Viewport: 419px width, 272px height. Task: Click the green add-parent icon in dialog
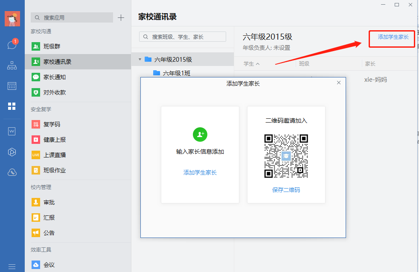click(200, 135)
